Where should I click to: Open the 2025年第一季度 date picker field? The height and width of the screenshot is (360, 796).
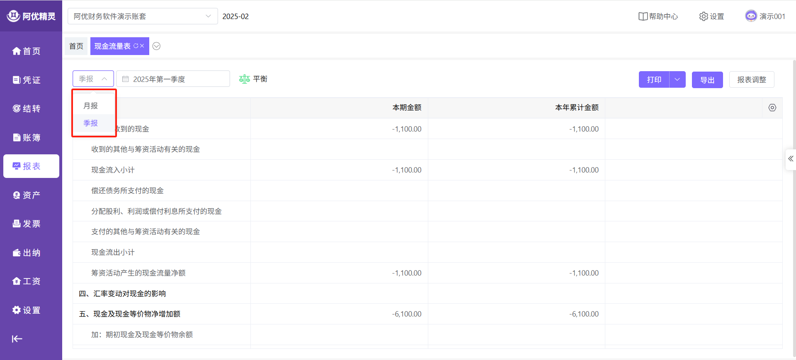(173, 79)
